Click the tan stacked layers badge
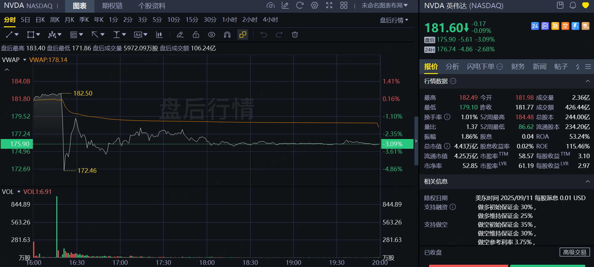The height and width of the screenshot is (267, 594). (x=586, y=26)
